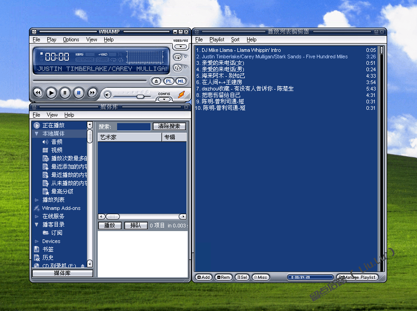Expand the Devices tree node
The height and width of the screenshot is (311, 417).
(37, 241)
